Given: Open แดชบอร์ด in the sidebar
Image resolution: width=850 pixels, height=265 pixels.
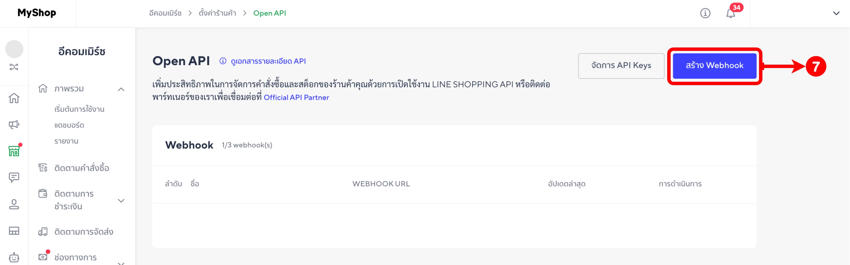Looking at the screenshot, I should 69,125.
